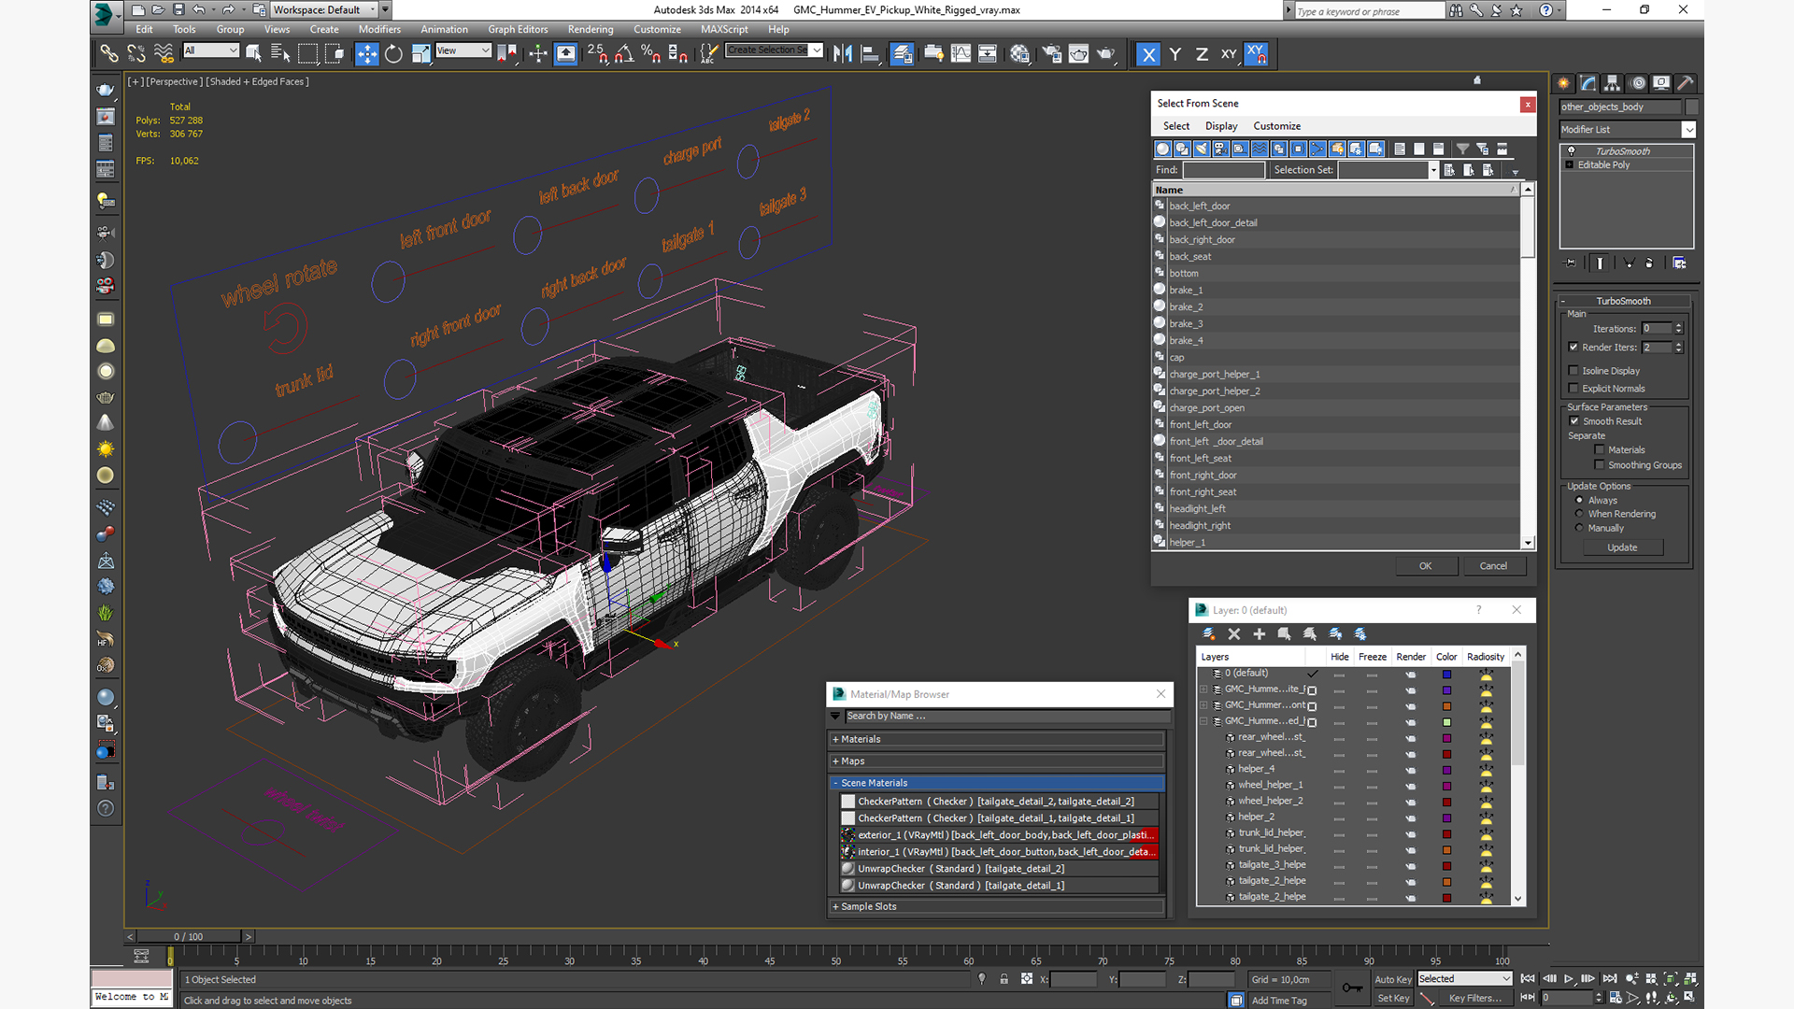Go to the next frame
This screenshot has height=1009, width=1794.
pyautogui.click(x=1588, y=979)
